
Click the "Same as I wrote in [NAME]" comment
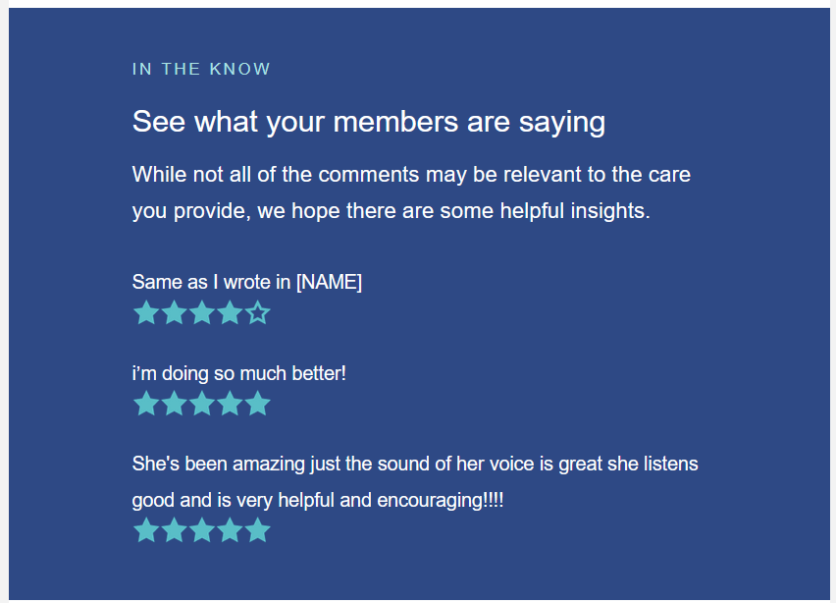(247, 282)
